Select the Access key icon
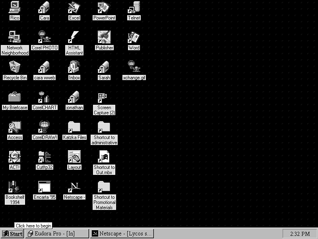Screen dimensions: 318x239 click(x=15, y=127)
